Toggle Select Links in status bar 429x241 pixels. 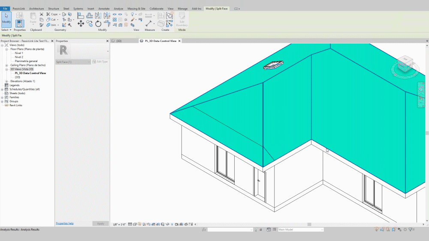377,229
